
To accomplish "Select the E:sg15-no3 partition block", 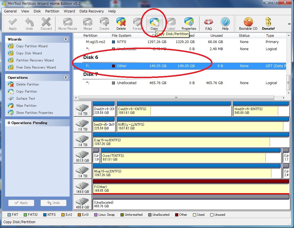I will click(191, 140).
